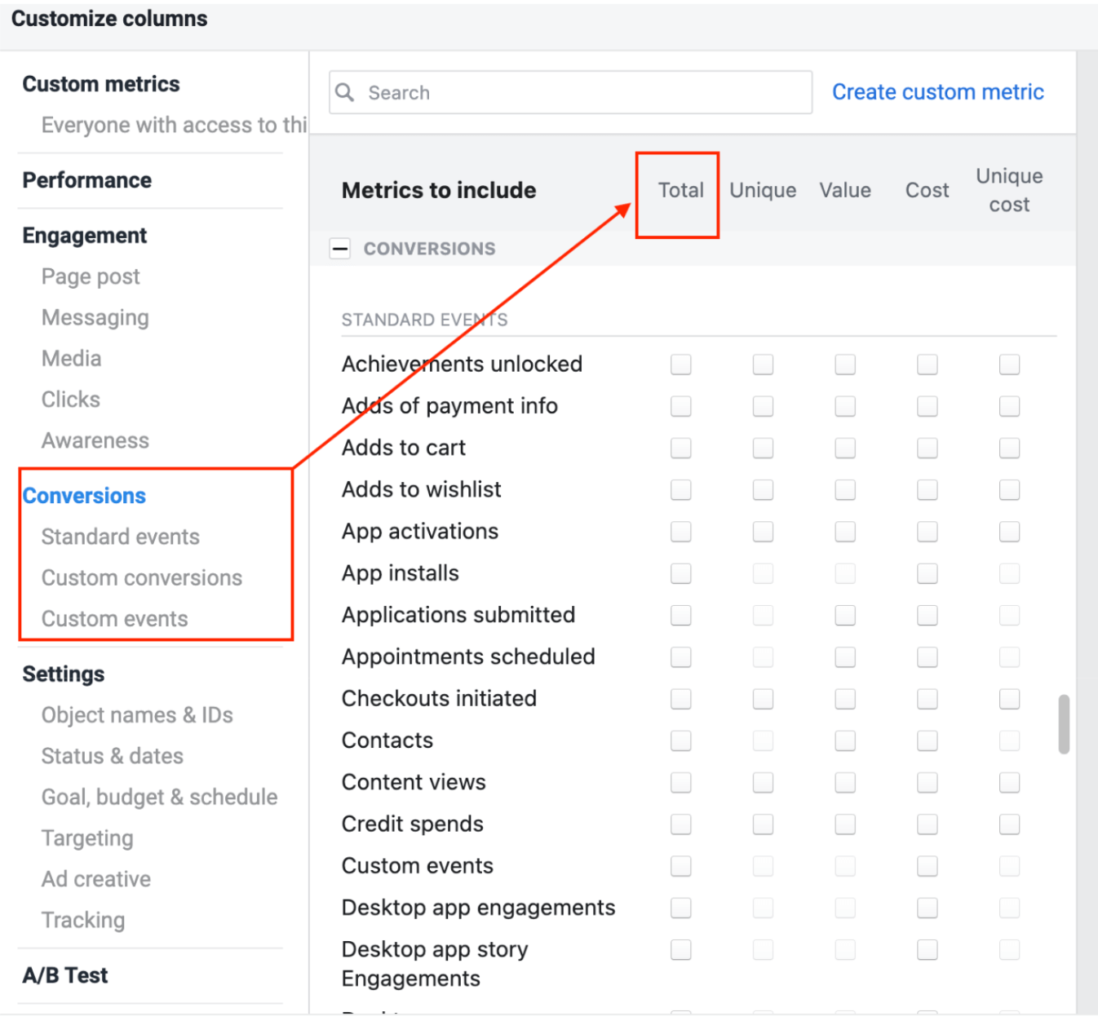1098x1021 pixels.
Task: Check Unique for Achievements unlocked
Action: (x=763, y=365)
